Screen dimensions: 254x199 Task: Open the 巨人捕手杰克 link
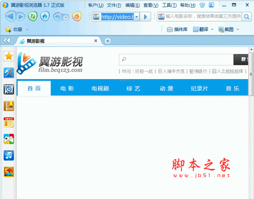click(171, 71)
